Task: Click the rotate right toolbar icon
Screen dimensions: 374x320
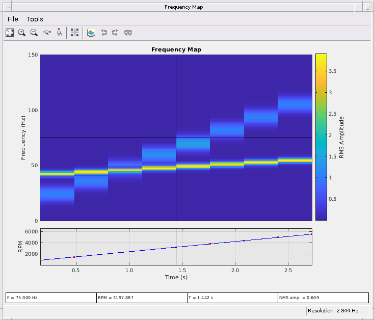Action: click(116, 33)
